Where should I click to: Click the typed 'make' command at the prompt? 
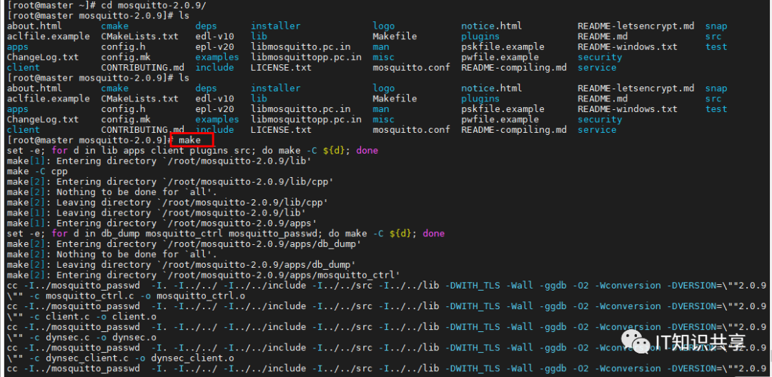point(189,141)
